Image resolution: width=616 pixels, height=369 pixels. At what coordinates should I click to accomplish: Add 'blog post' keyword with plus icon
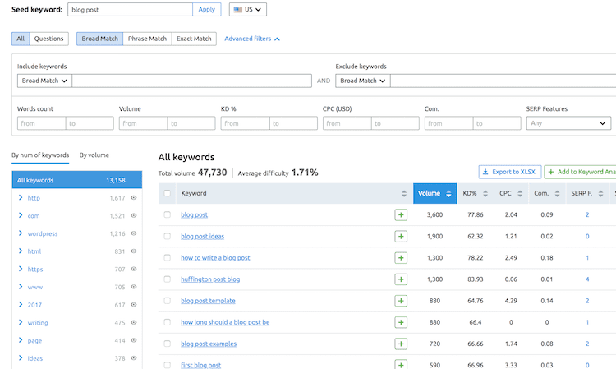pos(401,215)
